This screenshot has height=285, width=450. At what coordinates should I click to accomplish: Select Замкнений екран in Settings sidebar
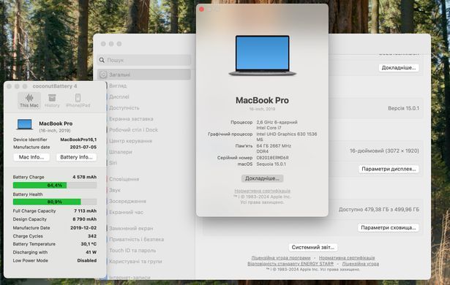tap(131, 229)
